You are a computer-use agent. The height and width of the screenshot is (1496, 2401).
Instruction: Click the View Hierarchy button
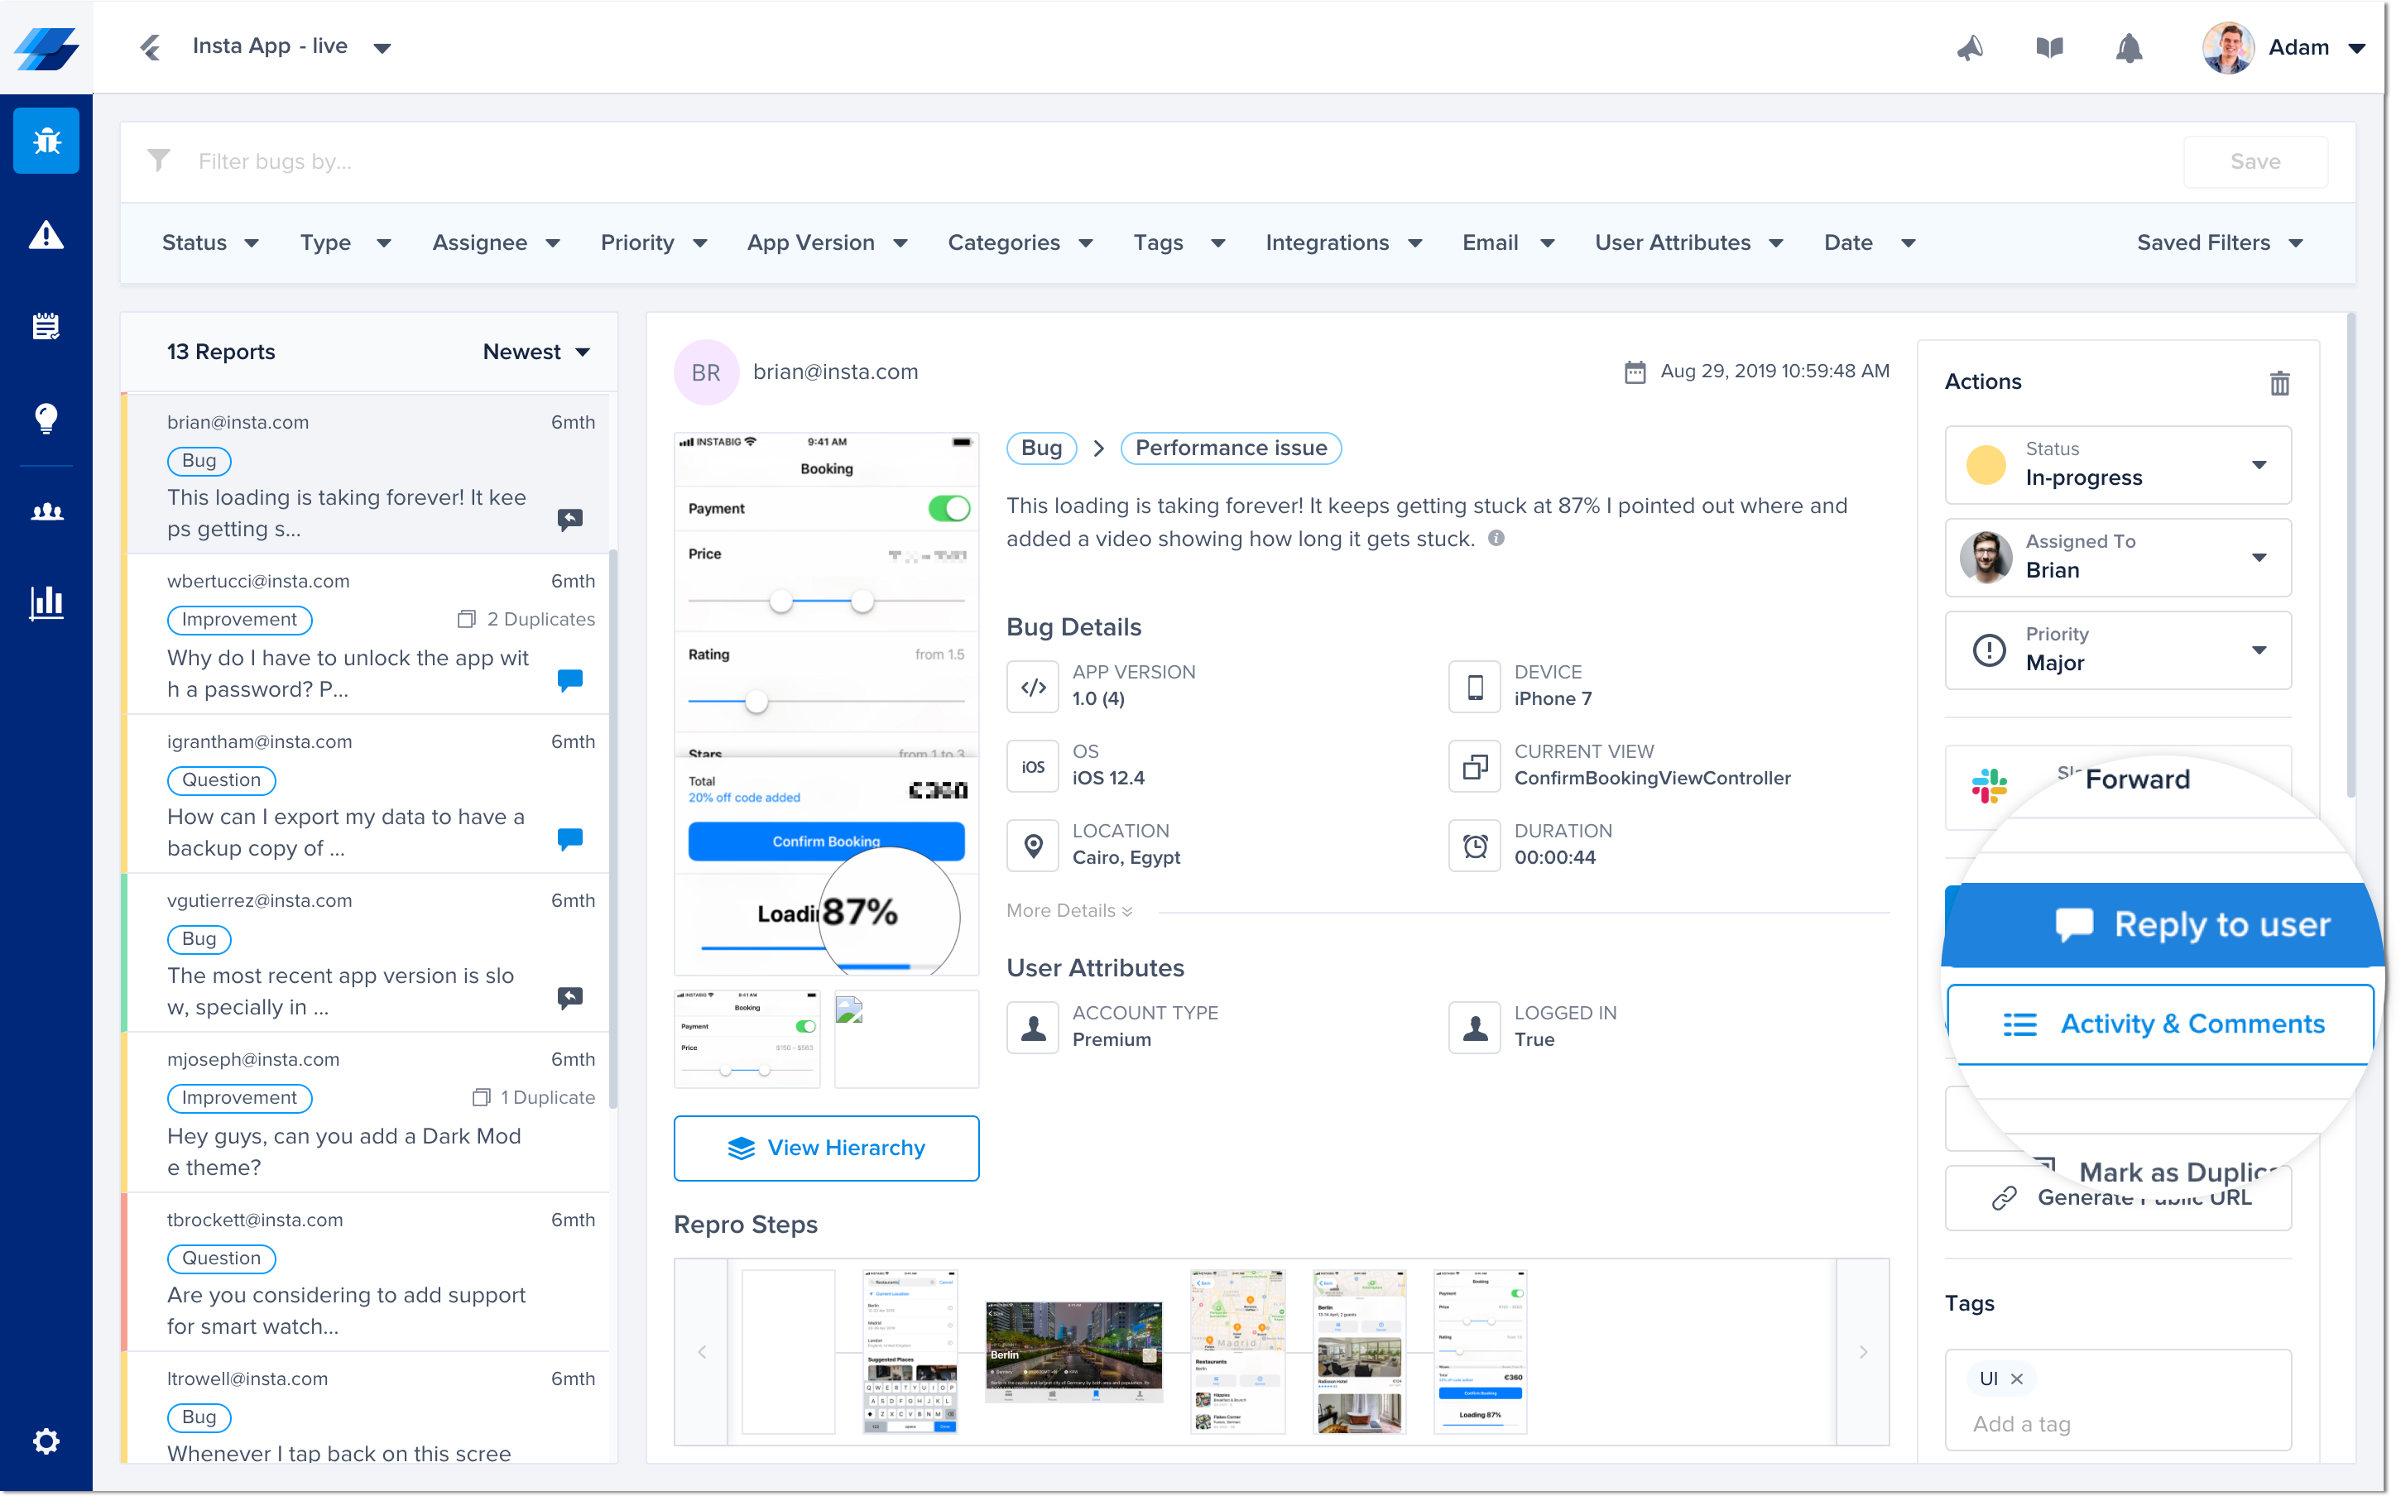coord(826,1148)
